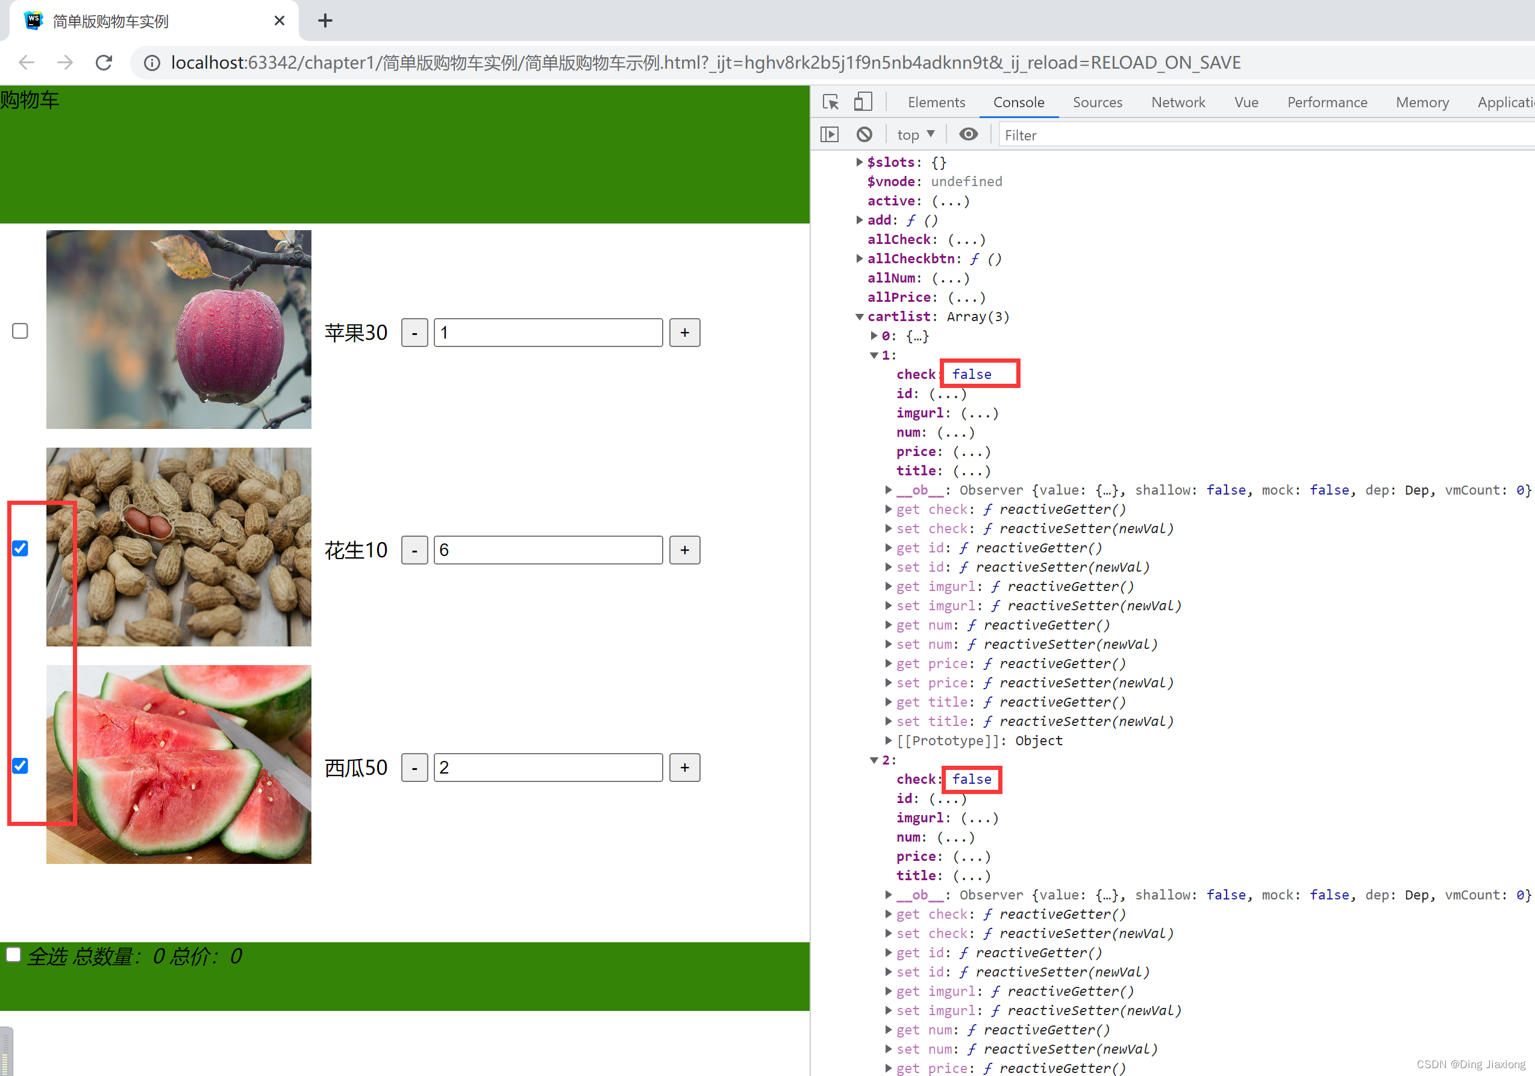Screen dimensions: 1535x1076
Task: Toggle the device toolbar icon
Action: tap(863, 102)
